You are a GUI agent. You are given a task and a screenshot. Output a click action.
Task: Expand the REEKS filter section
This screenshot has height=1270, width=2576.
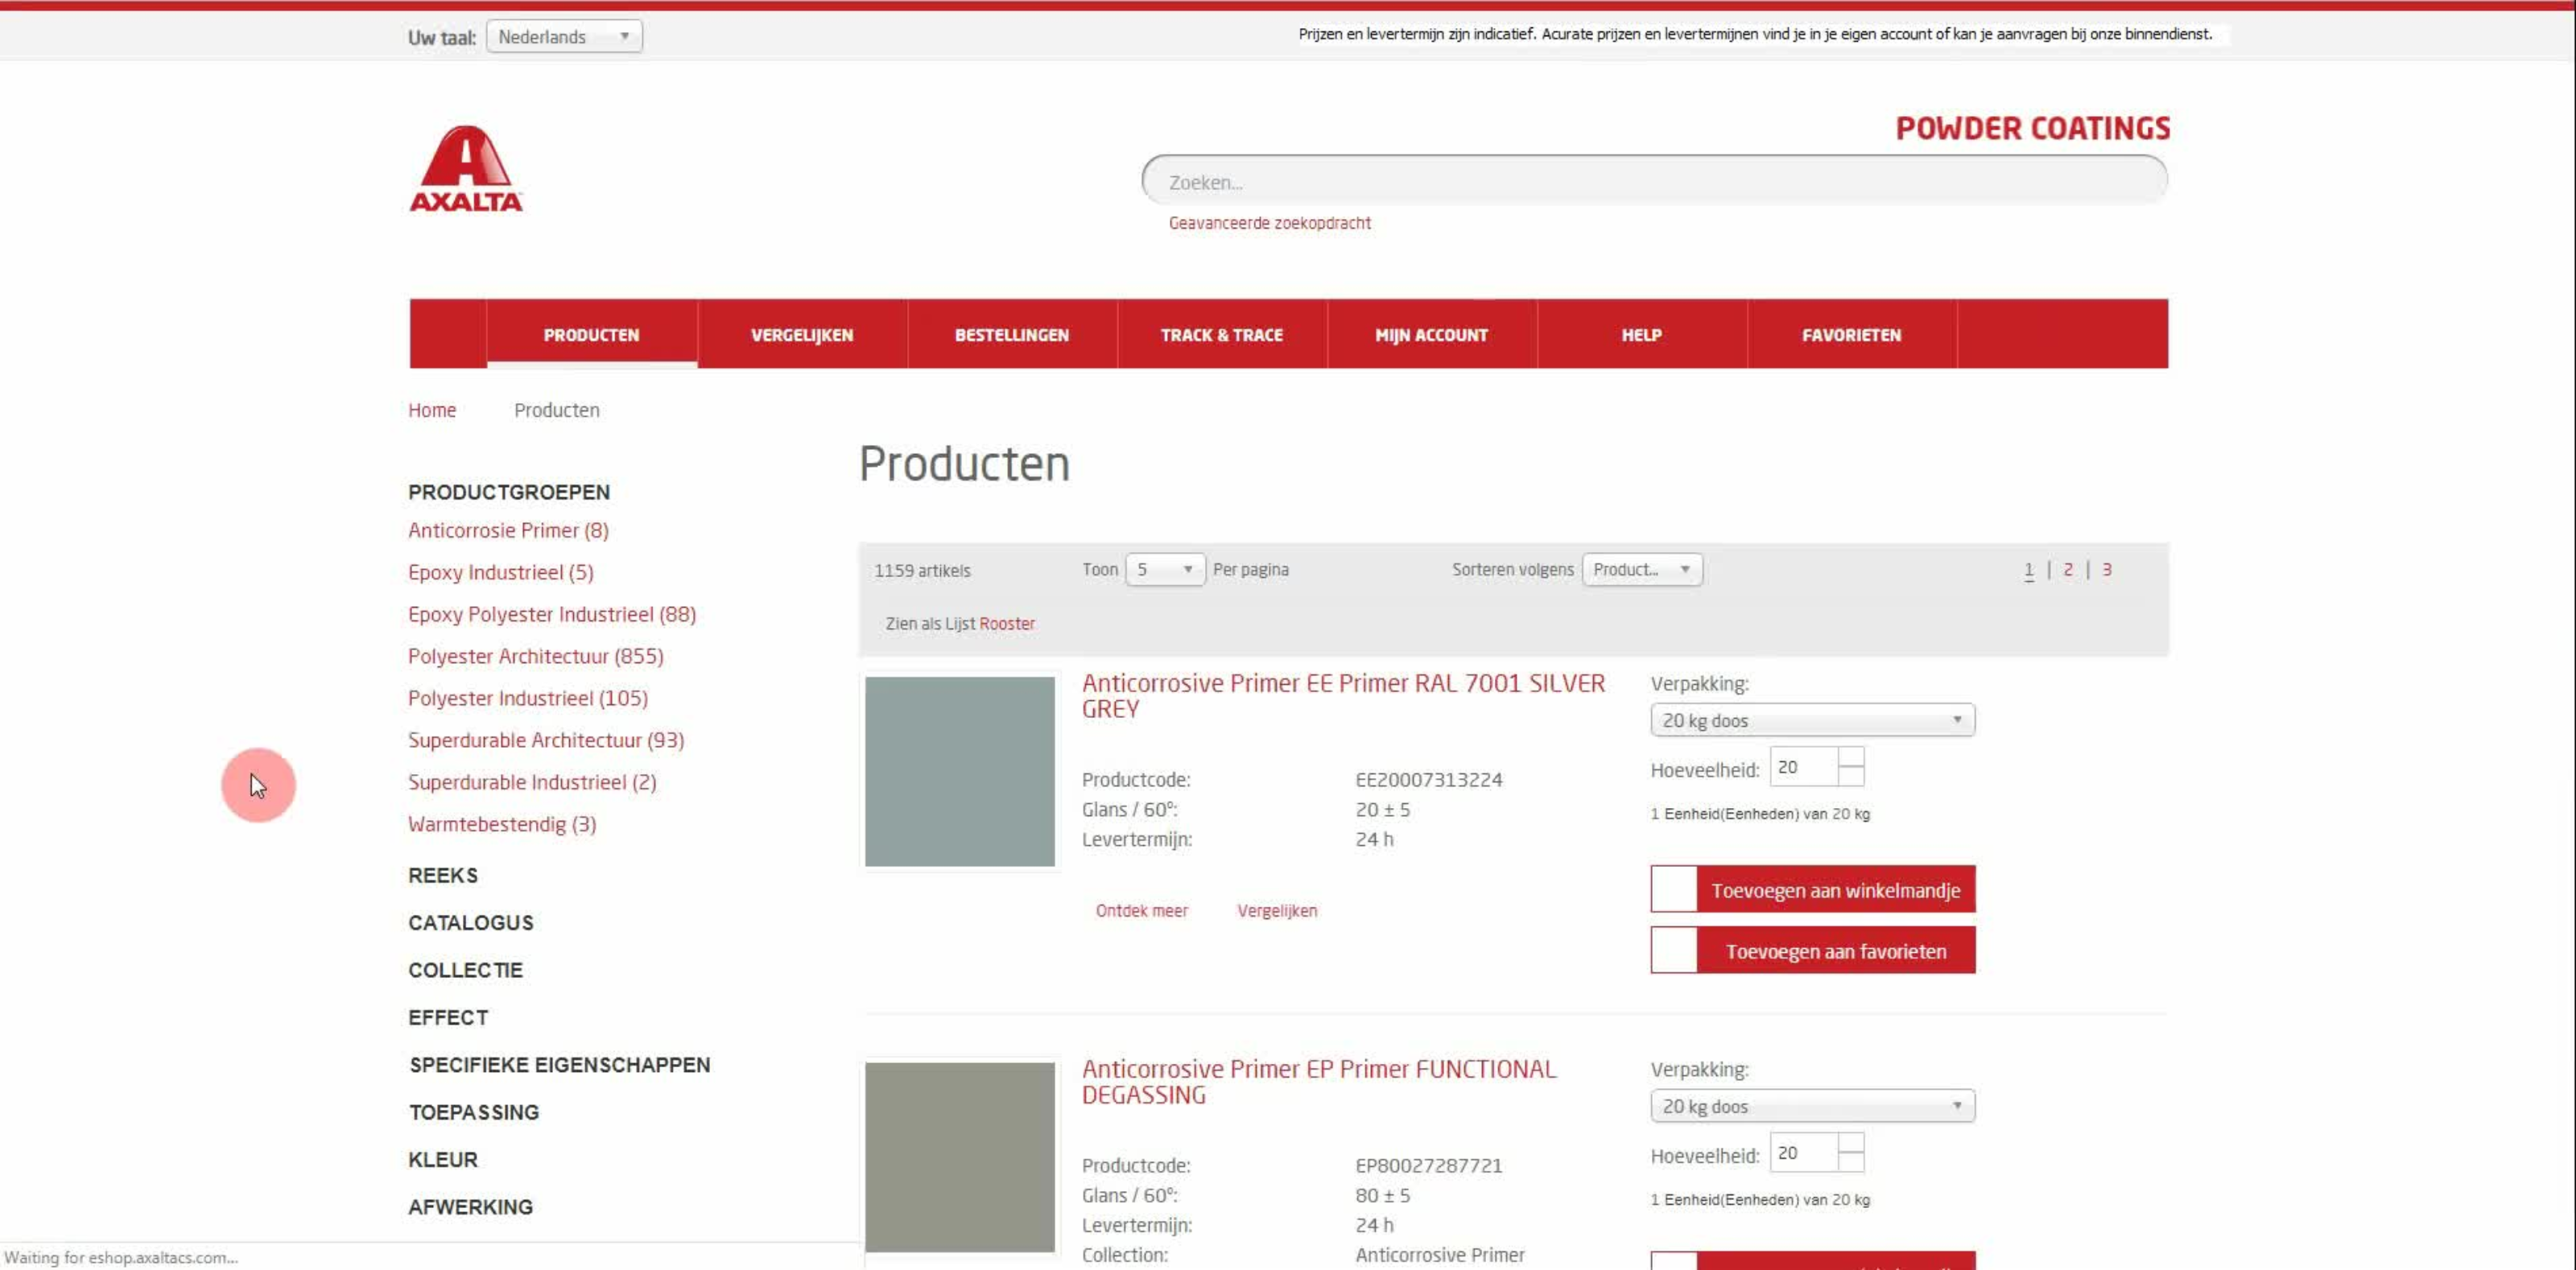tap(443, 875)
